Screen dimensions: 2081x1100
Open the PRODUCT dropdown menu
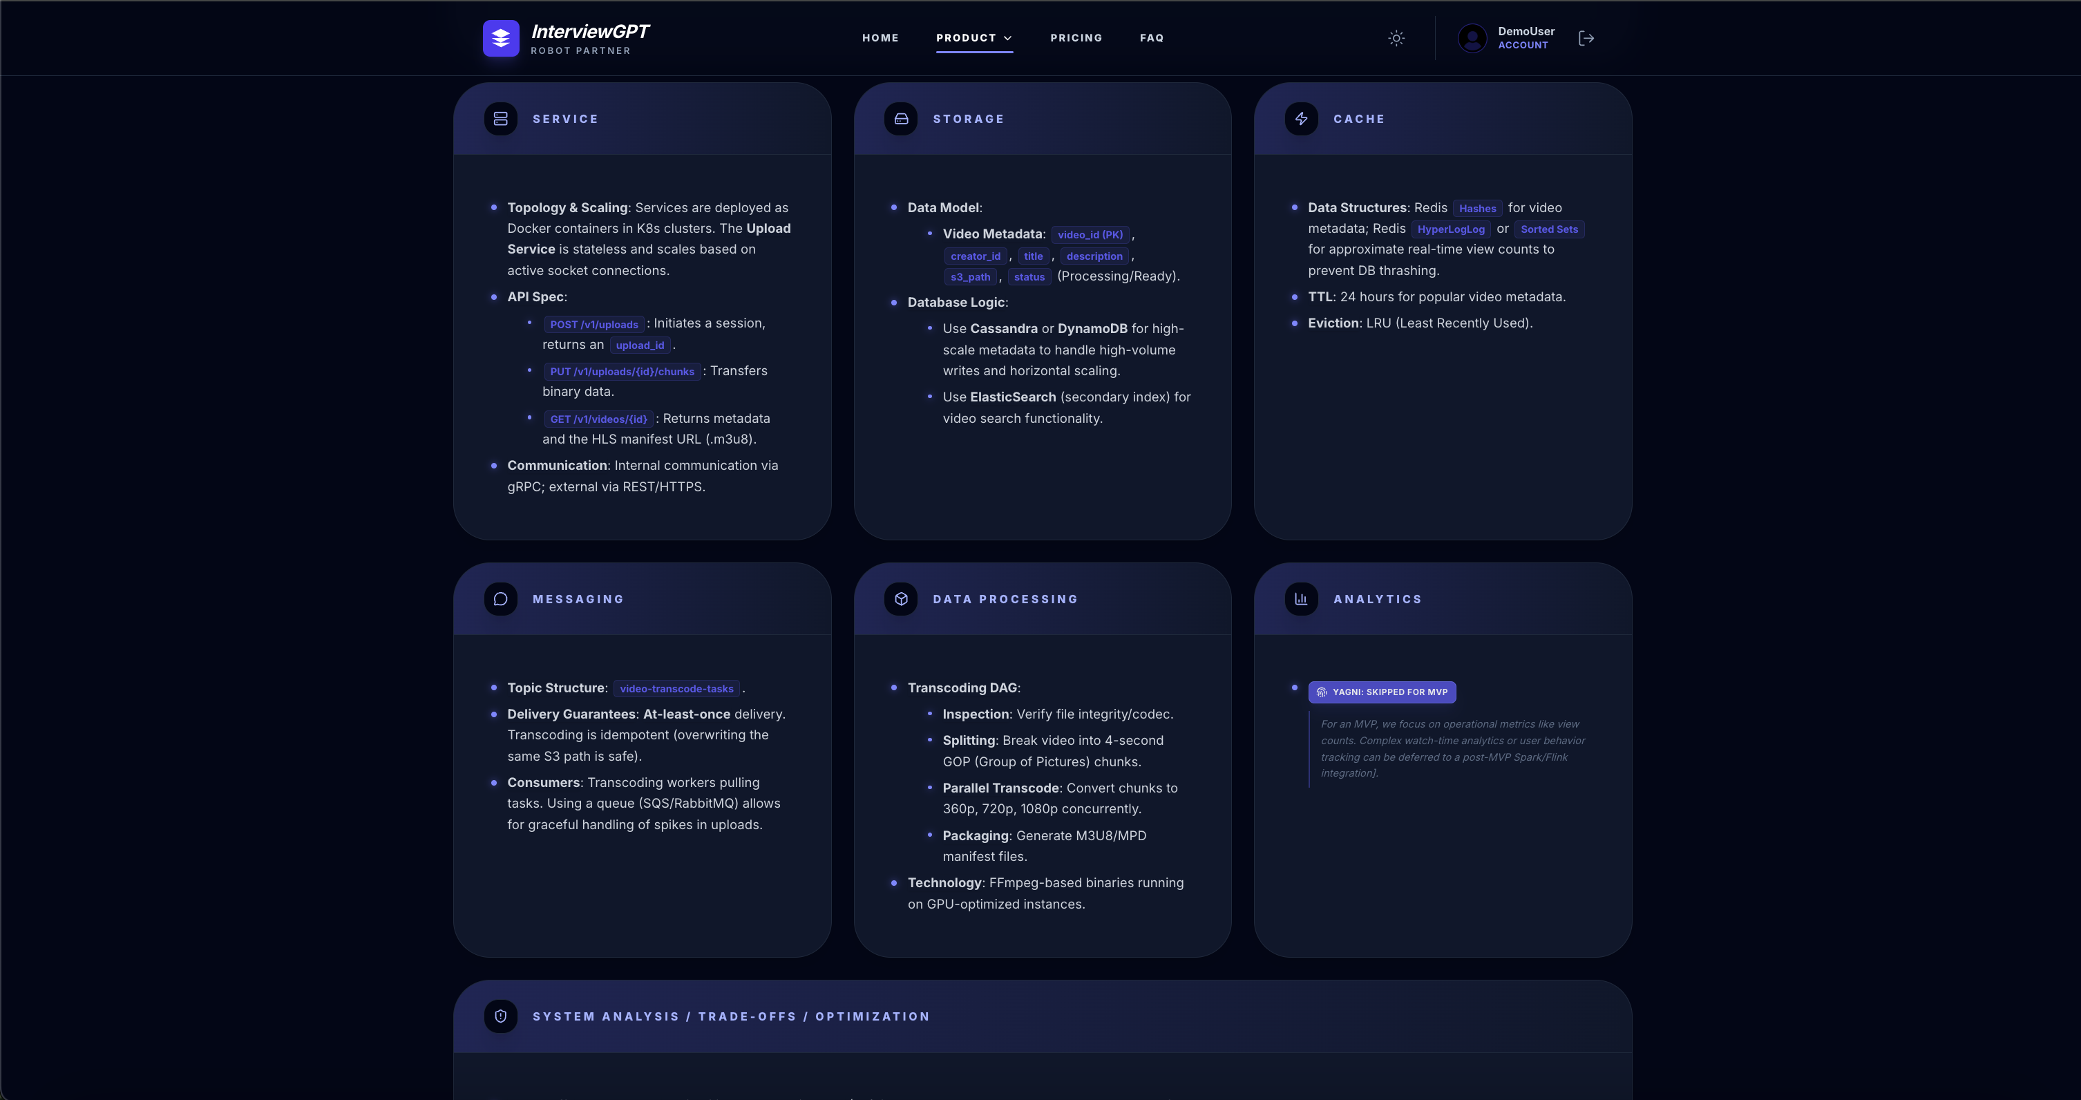974,38
